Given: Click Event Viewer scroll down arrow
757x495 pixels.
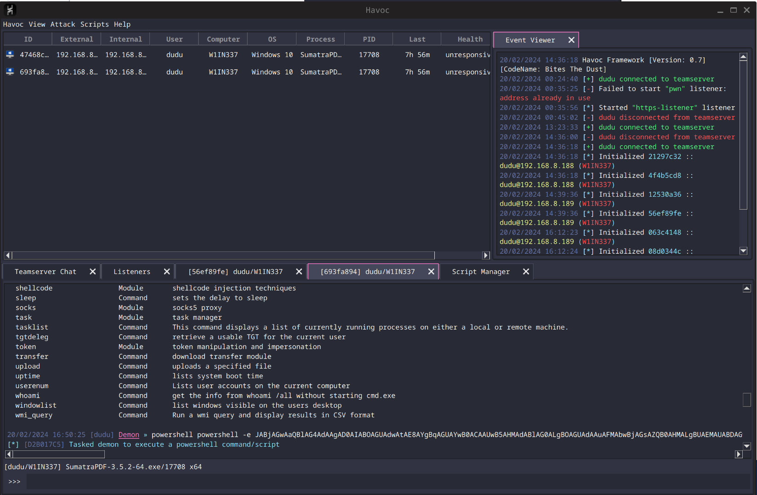Looking at the screenshot, I should pyautogui.click(x=743, y=250).
